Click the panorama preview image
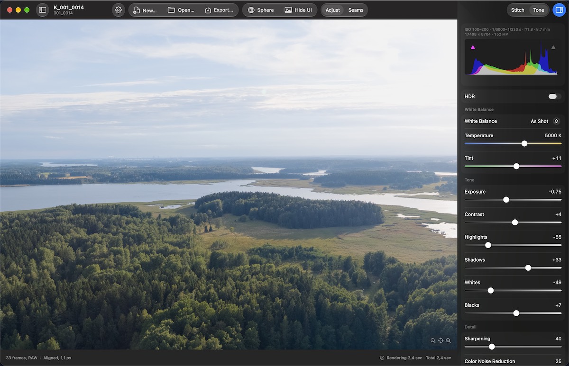 229,185
